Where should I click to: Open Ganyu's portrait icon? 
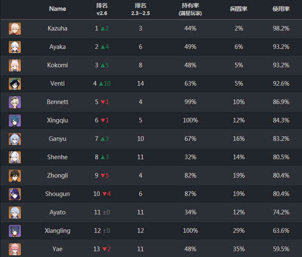tap(15, 139)
